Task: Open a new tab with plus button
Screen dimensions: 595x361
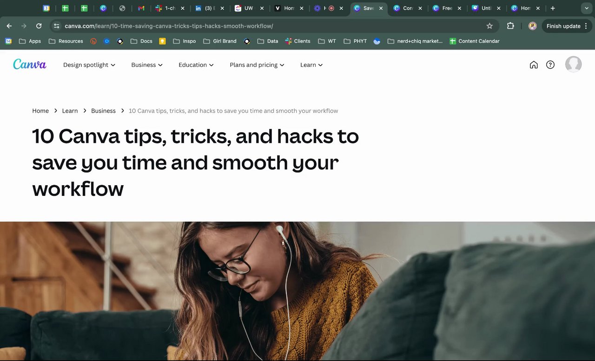Action: 553,8
